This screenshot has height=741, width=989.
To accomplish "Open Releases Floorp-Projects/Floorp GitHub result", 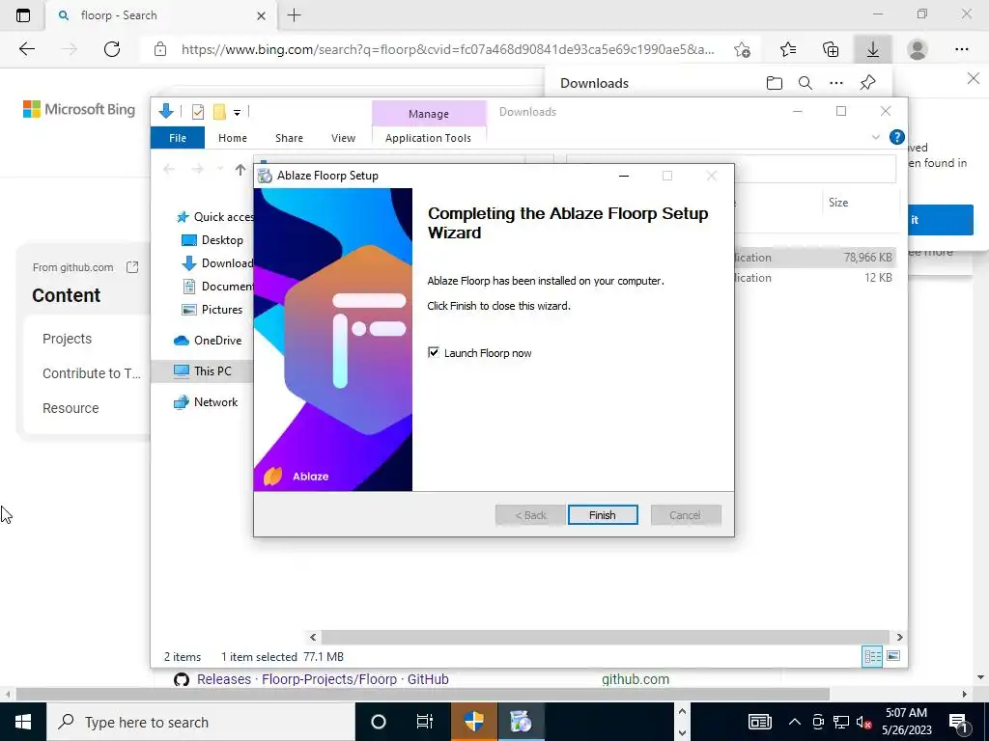I will [323, 679].
